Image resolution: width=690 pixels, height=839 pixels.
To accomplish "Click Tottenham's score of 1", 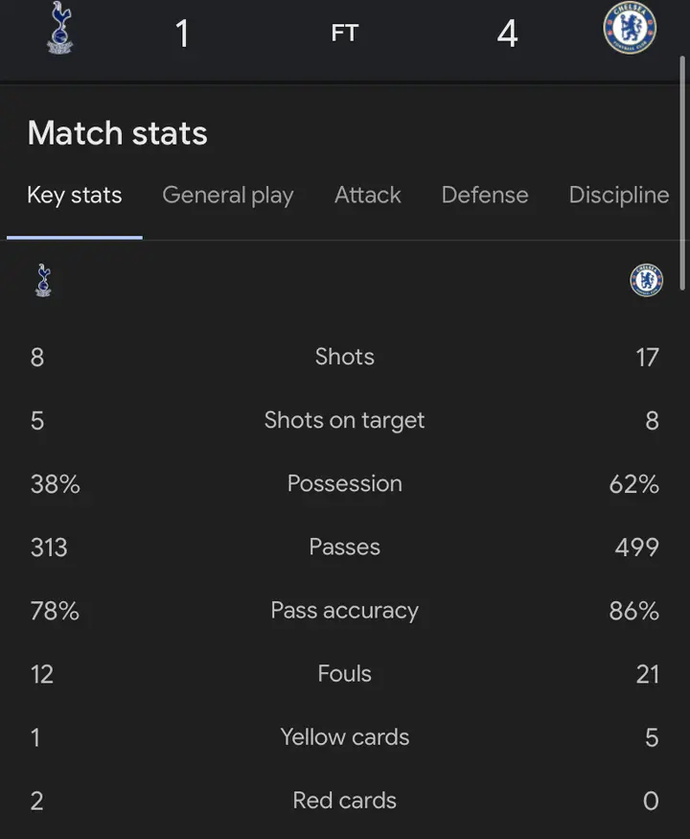I will [182, 35].
